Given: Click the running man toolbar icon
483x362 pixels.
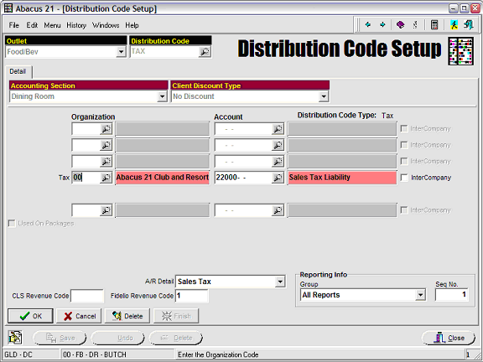Looking at the screenshot, I should pyautogui.click(x=454, y=24).
